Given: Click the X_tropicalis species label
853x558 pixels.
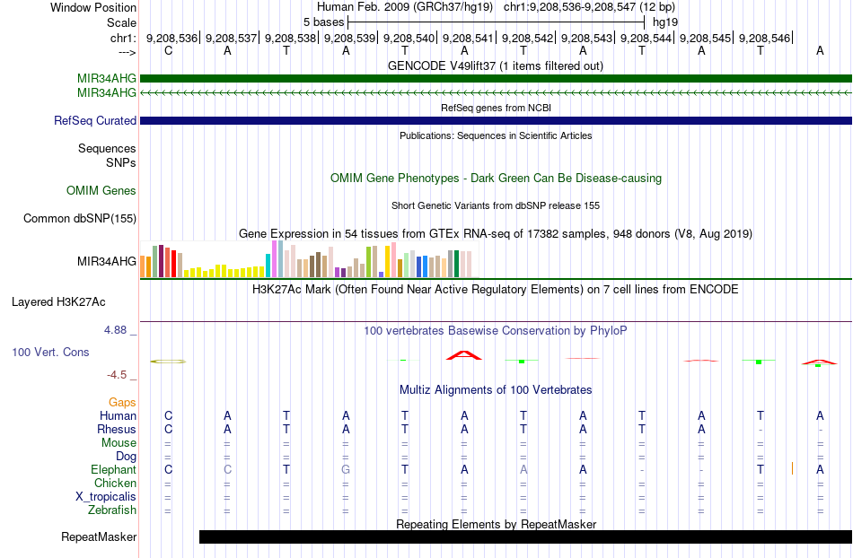Looking at the screenshot, I should point(106,497).
